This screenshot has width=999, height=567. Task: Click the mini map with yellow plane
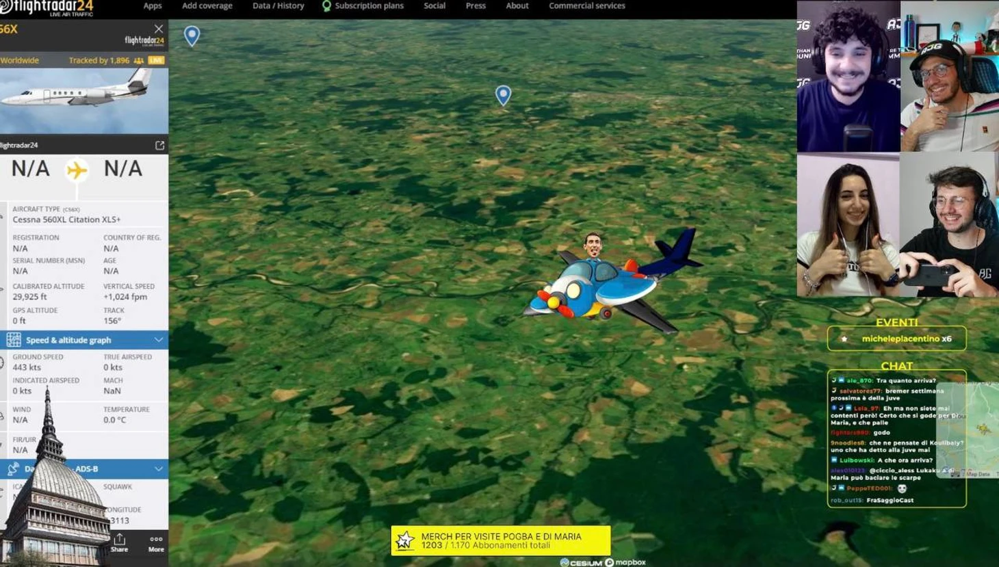[x=968, y=430]
